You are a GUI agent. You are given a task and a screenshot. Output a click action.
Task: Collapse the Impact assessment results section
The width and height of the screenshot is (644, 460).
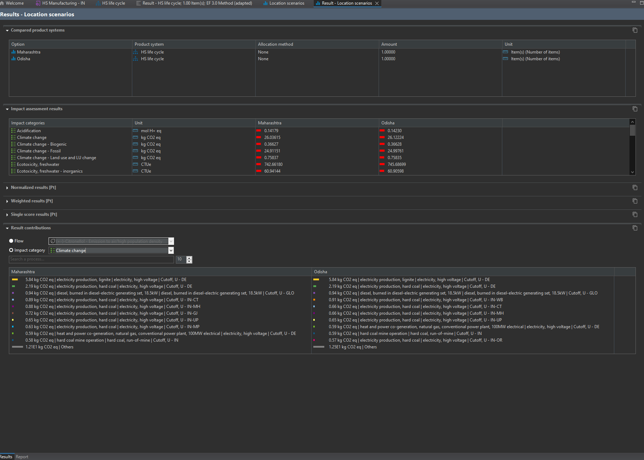tap(7, 109)
